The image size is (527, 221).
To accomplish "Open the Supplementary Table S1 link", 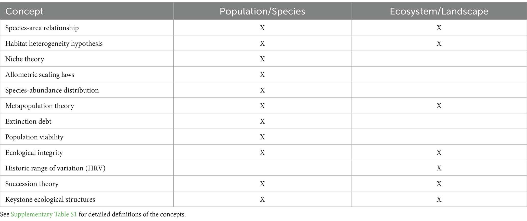I will [x=44, y=214].
